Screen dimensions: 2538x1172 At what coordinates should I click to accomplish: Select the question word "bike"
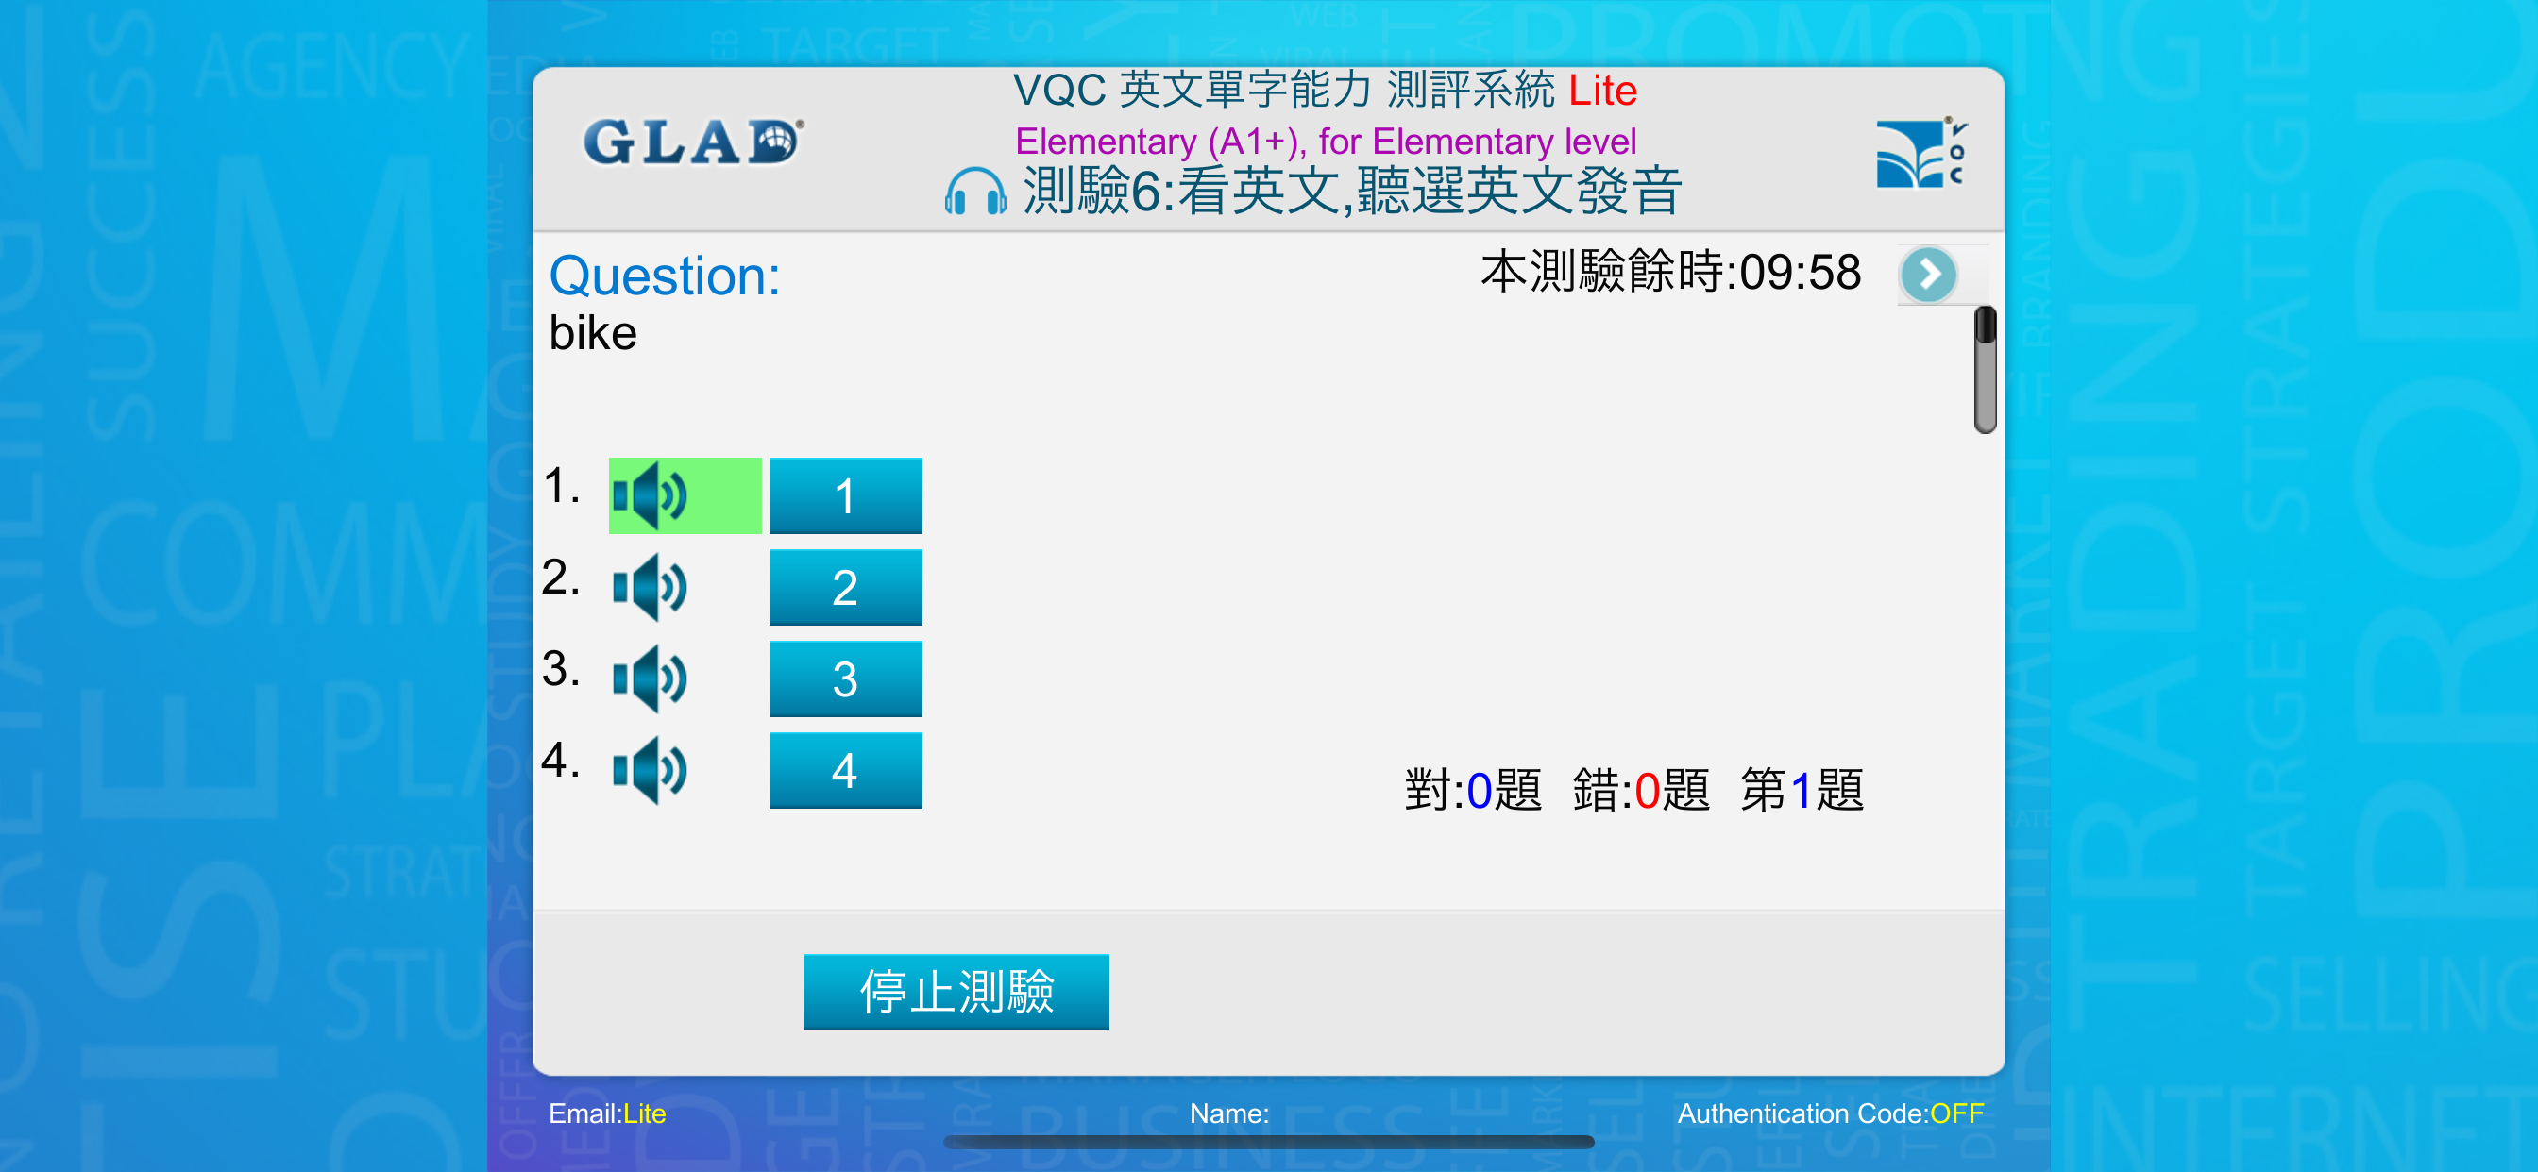click(593, 334)
